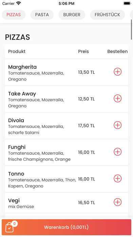Click the Margherita product name

coord(22,67)
